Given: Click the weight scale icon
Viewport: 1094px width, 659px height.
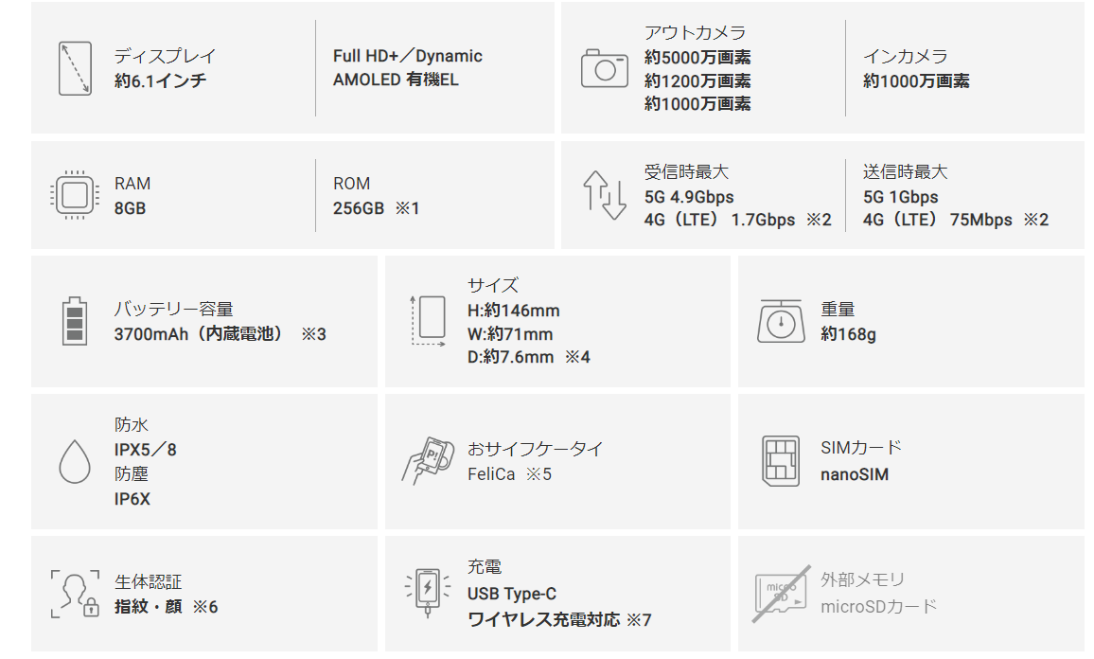Looking at the screenshot, I should [782, 322].
